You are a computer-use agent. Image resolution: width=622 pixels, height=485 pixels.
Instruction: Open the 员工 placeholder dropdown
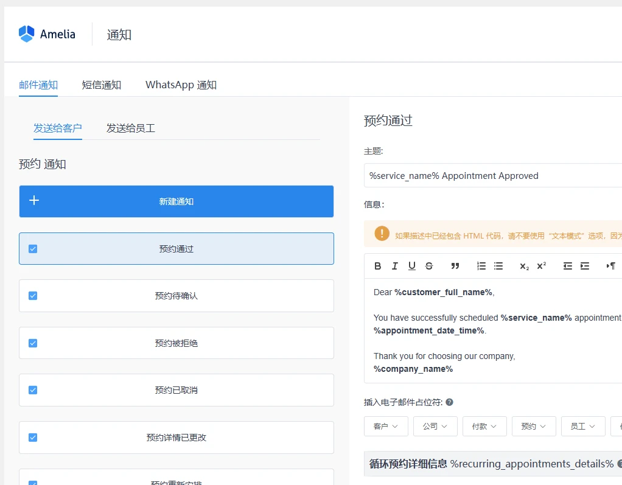(582, 426)
